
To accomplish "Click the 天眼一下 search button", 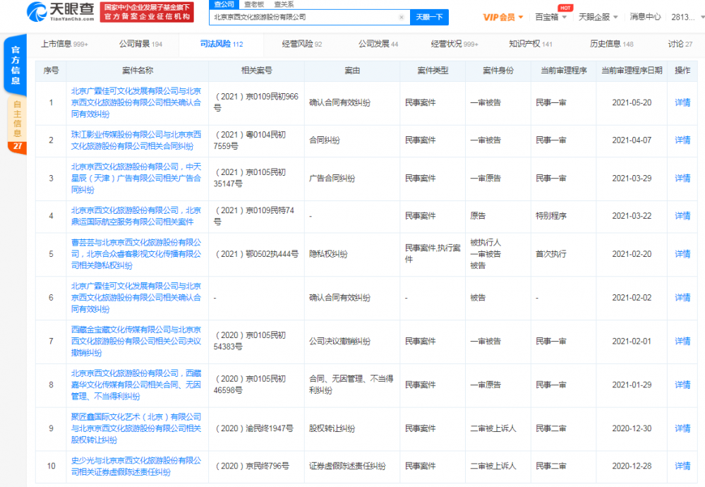I will (x=429, y=17).
